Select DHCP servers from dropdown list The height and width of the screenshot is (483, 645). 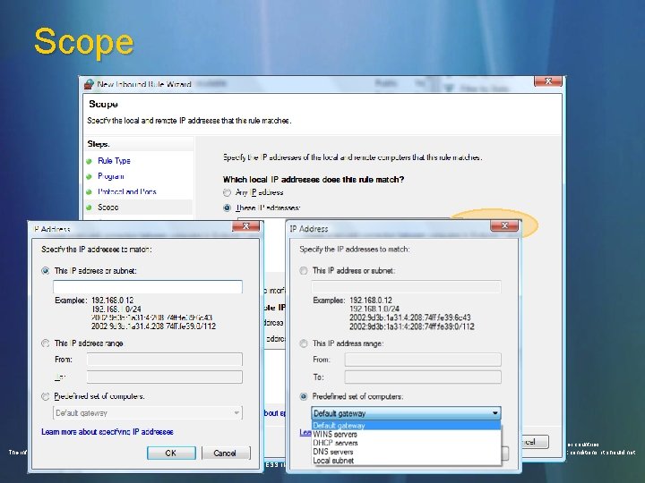[407, 443]
